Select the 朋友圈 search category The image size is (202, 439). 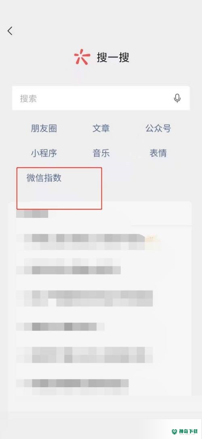tap(44, 128)
